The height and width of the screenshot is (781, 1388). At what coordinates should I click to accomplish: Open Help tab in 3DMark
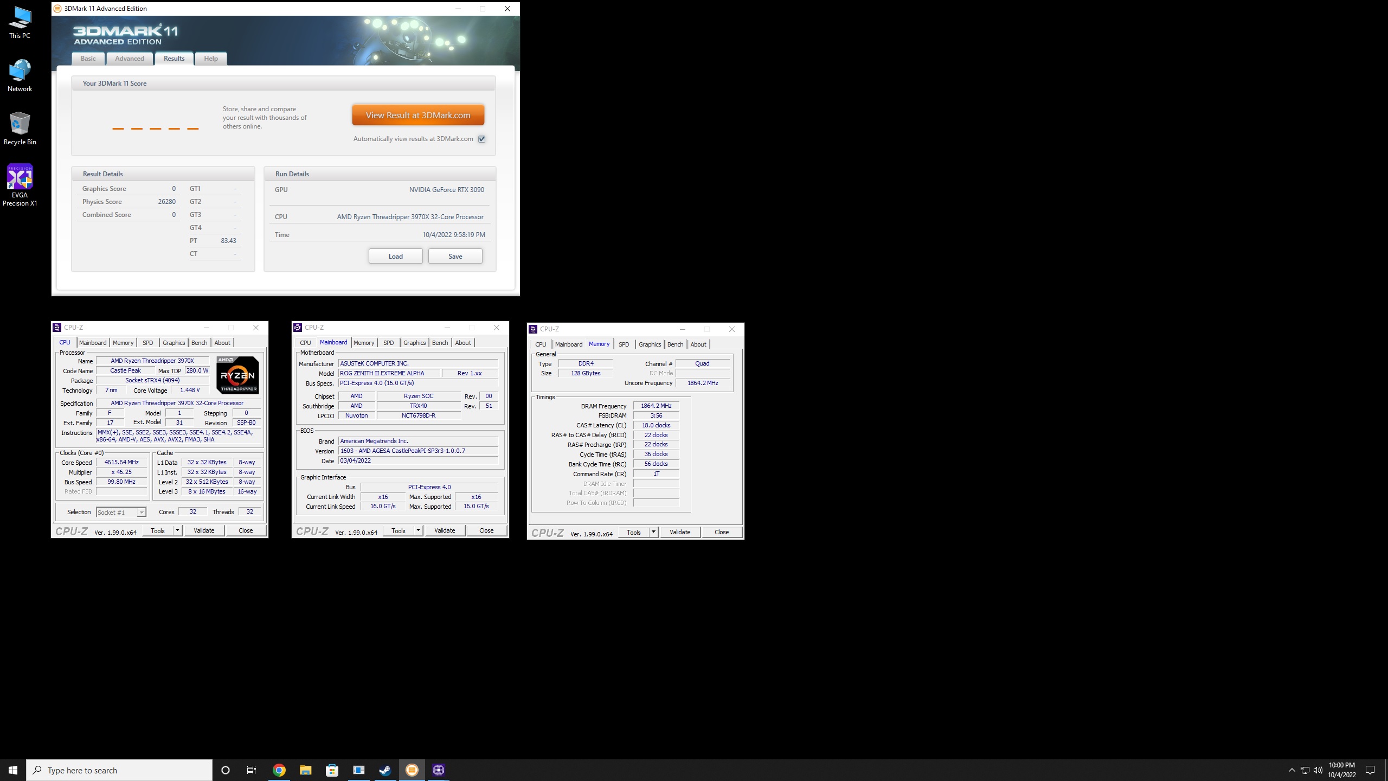(x=211, y=59)
